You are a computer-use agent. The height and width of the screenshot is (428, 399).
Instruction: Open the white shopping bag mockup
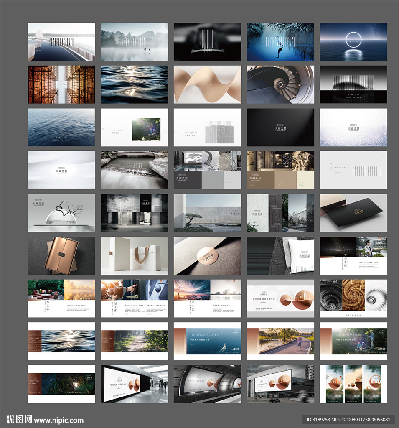[134, 255]
